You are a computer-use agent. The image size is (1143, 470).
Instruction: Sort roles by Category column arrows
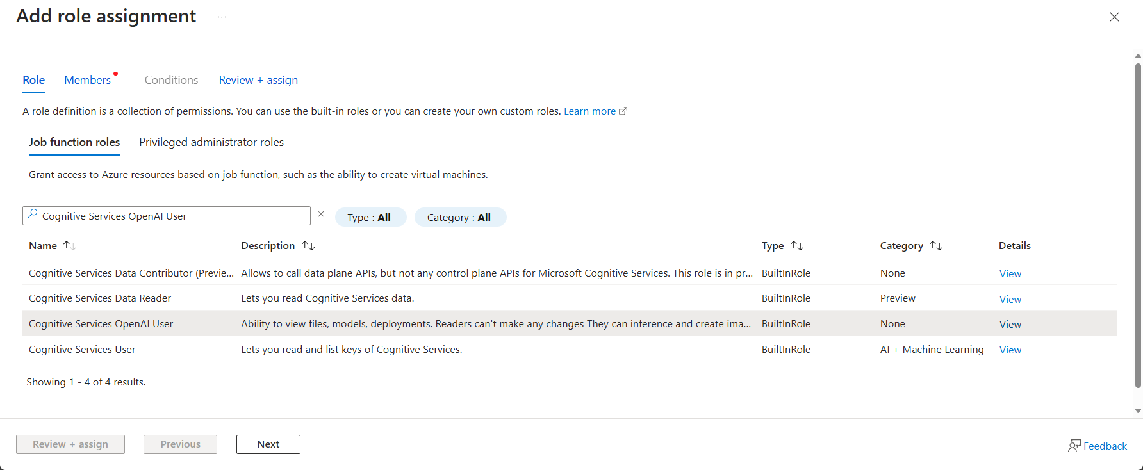(x=936, y=246)
